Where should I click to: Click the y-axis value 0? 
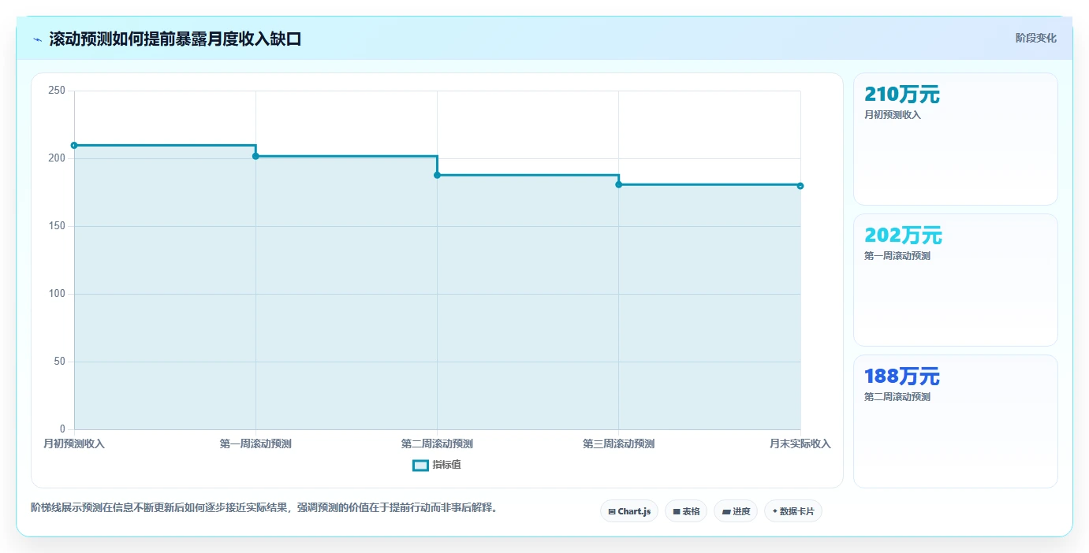click(x=62, y=429)
